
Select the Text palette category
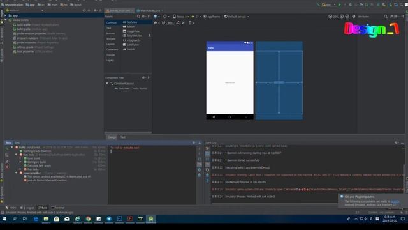109,28
